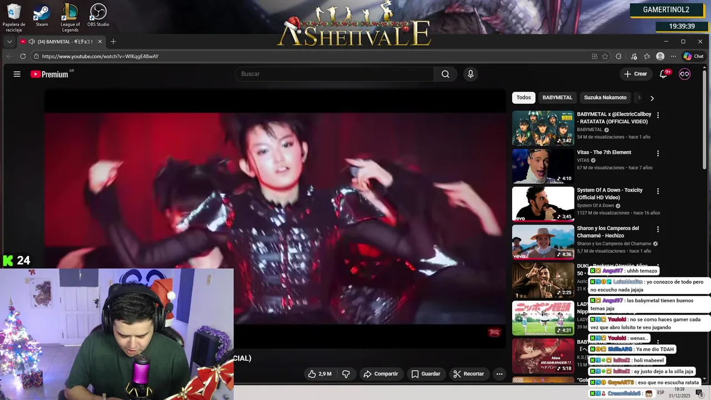Open browser settings and more menu
711x400 pixels.
[x=673, y=56]
